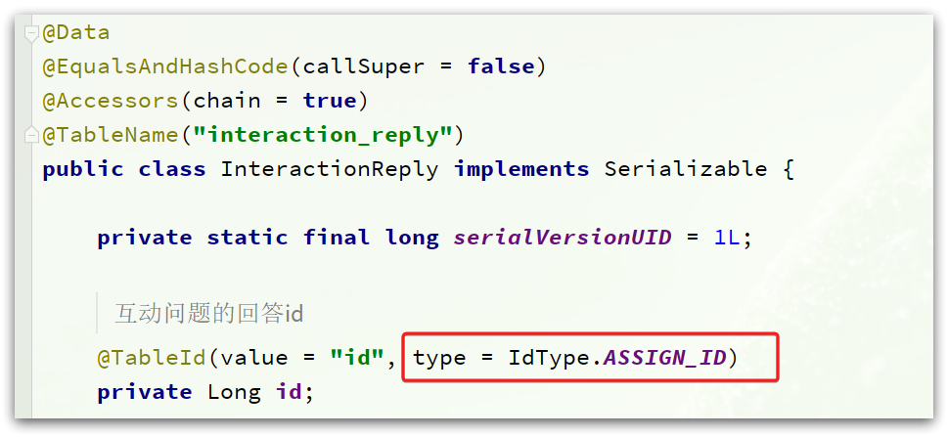This screenshot has height=437, width=948.
Task: Click the serialVersionUID field name
Action: click(x=563, y=238)
